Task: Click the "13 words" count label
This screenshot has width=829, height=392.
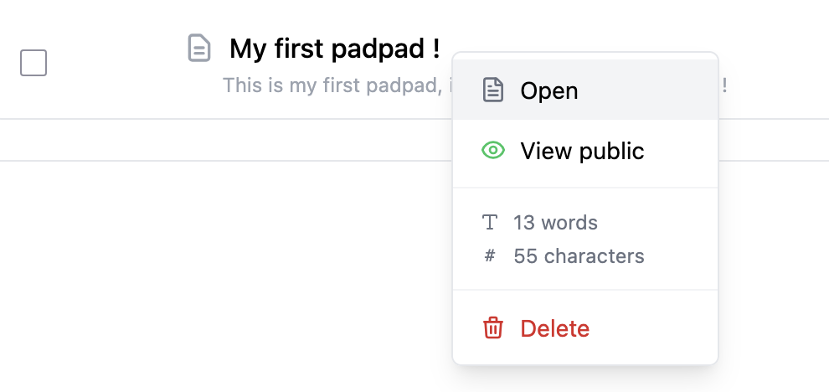Action: (x=556, y=223)
